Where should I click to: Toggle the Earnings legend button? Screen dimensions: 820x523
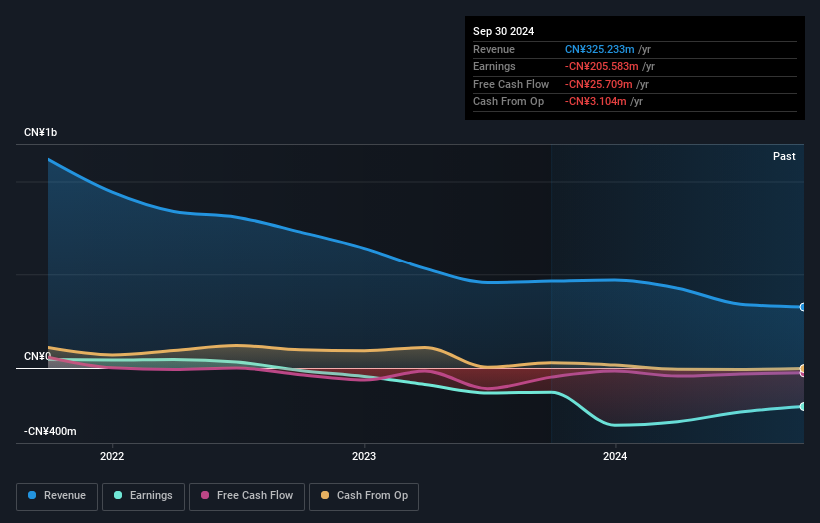tap(143, 496)
